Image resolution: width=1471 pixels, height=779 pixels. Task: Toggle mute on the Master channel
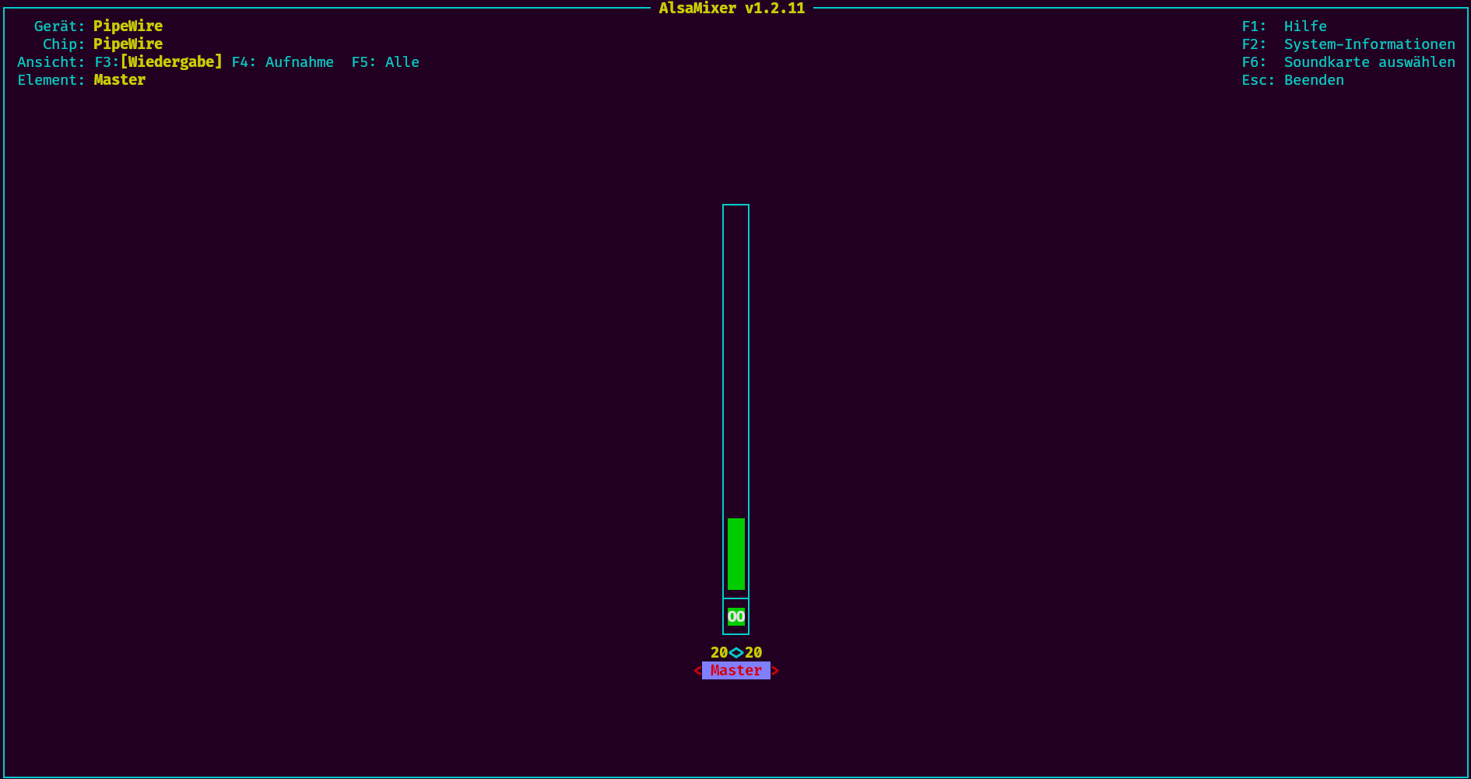tap(736, 616)
